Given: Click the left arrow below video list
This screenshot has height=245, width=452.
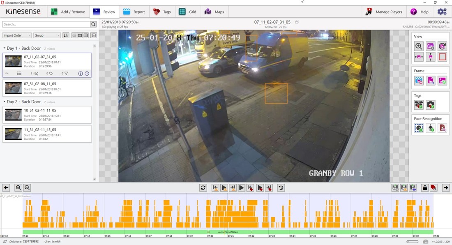Looking at the screenshot, I should coord(6,187).
